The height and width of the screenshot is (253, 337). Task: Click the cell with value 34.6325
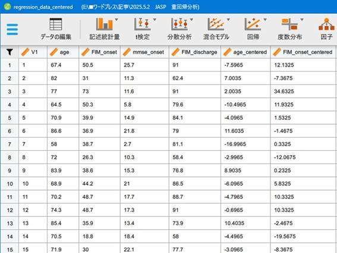[x=284, y=91]
